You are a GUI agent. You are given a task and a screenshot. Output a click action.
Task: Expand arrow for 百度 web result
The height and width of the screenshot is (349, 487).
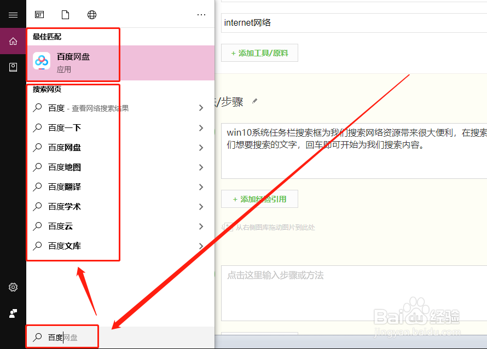coord(201,108)
